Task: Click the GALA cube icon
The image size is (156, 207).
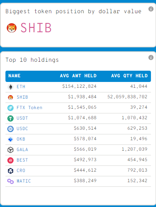Action: [x=10, y=150]
